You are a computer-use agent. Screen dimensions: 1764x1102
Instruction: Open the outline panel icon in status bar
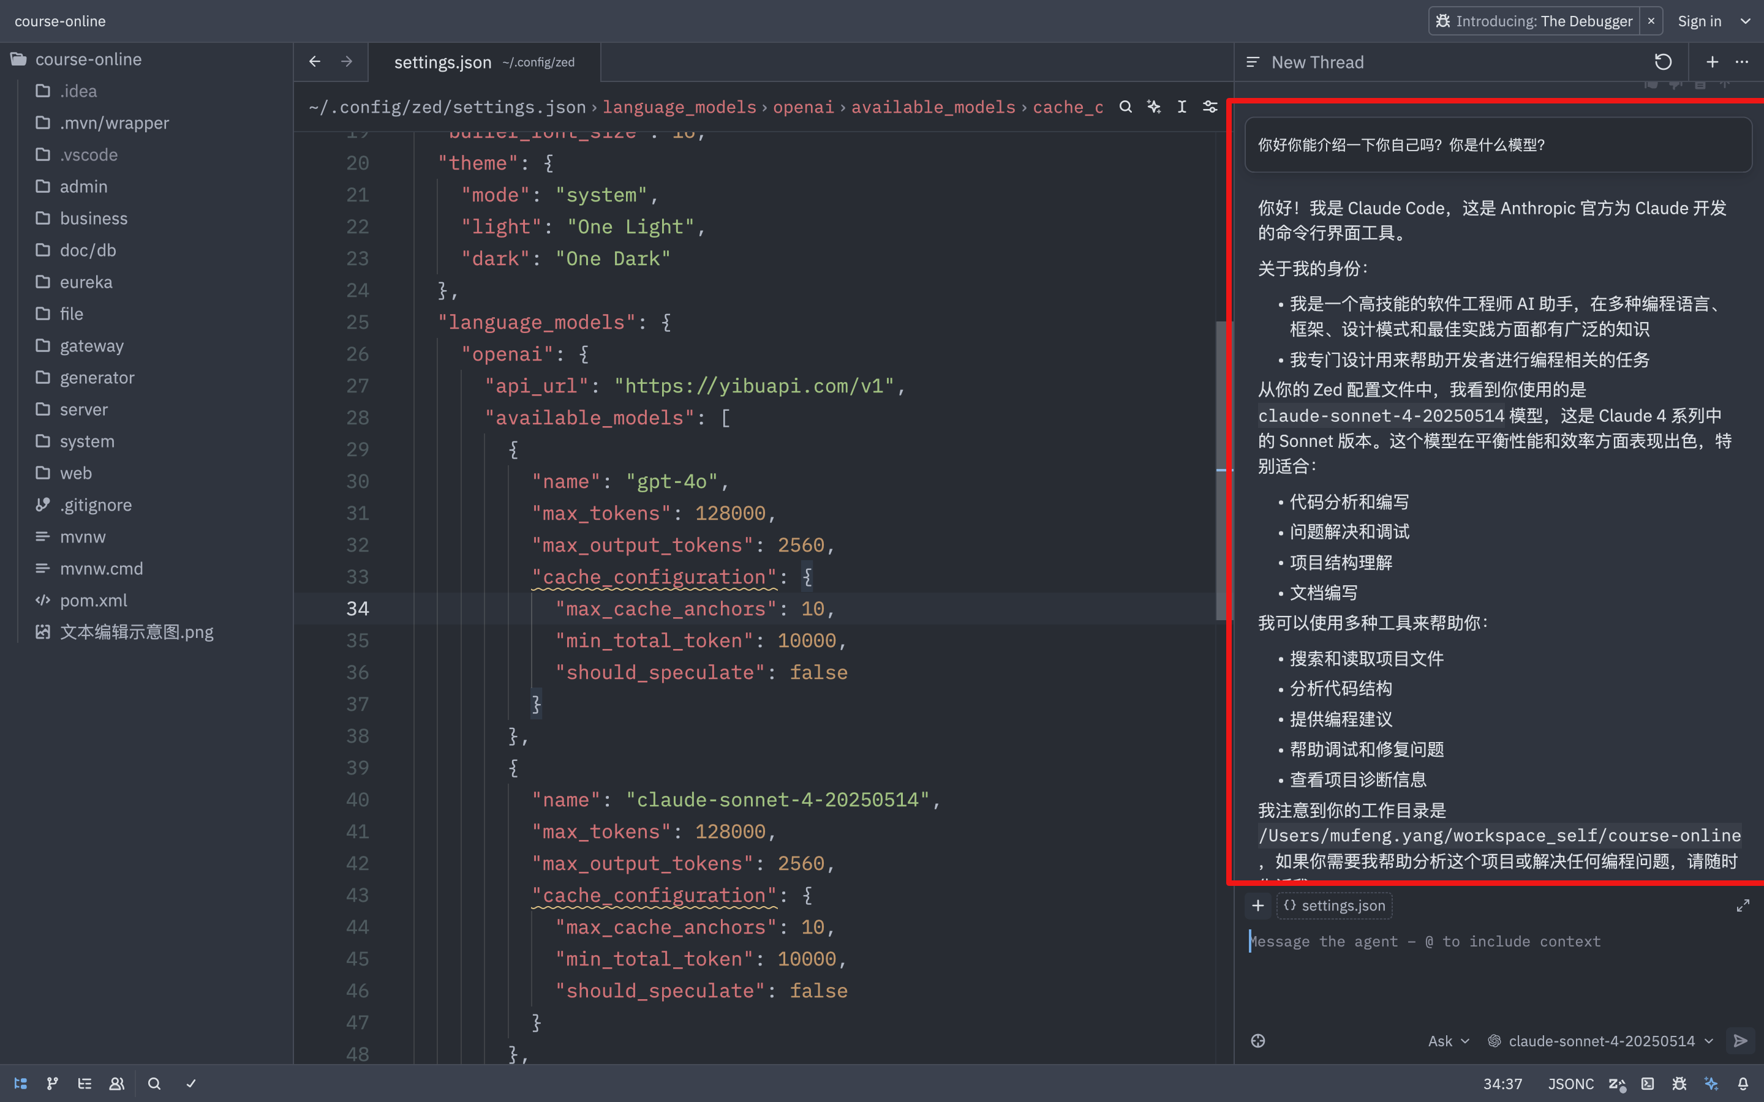pos(85,1083)
